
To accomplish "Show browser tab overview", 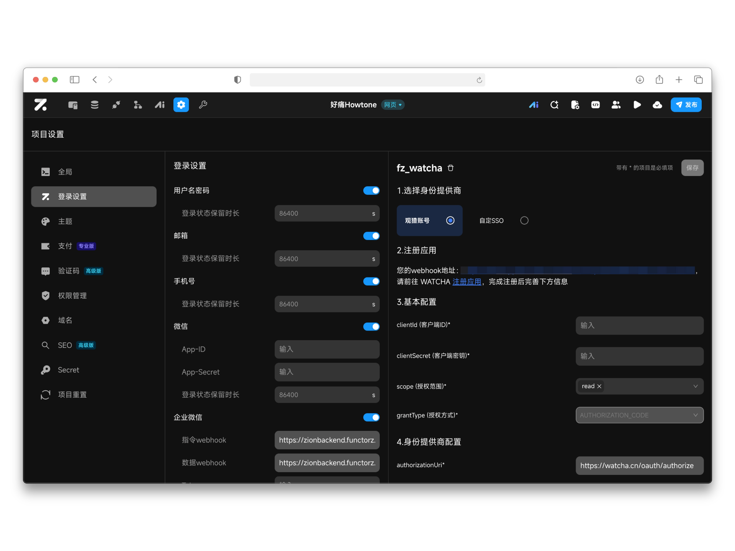I will pos(698,80).
